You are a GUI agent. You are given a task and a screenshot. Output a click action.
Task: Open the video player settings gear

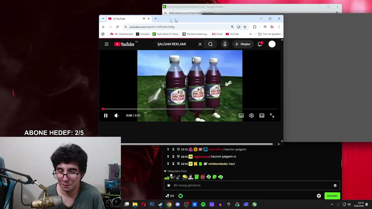[251, 116]
